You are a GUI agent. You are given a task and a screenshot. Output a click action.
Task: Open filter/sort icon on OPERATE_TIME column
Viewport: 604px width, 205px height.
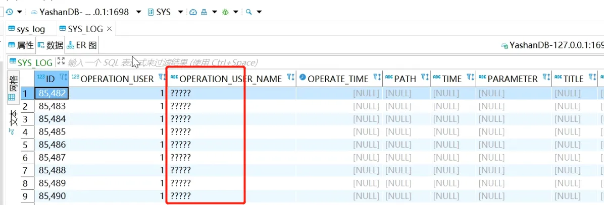pyautogui.click(x=377, y=78)
